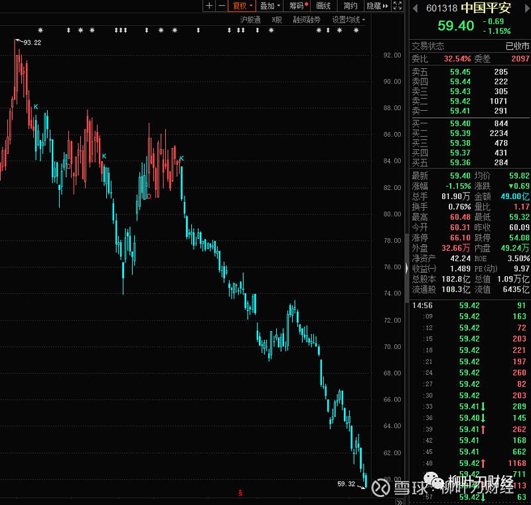The height and width of the screenshot is (505, 531).
Task: Click 委差 value 2097
Action: (x=520, y=59)
